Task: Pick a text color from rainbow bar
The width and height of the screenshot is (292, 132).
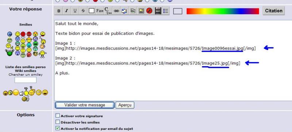Action: pos(223,11)
